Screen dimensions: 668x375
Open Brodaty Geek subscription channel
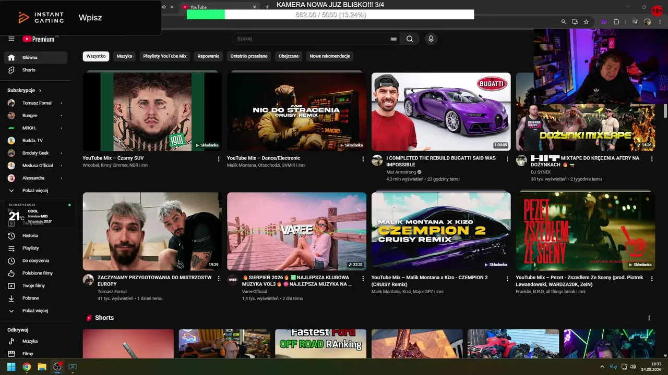pyautogui.click(x=35, y=153)
